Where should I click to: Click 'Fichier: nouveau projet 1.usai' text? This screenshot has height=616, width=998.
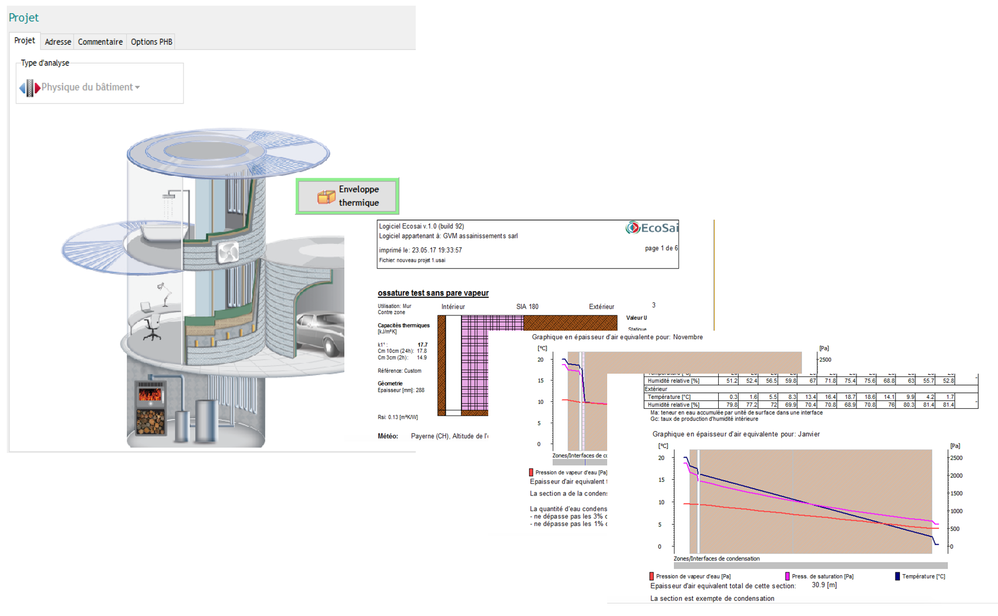(x=412, y=260)
